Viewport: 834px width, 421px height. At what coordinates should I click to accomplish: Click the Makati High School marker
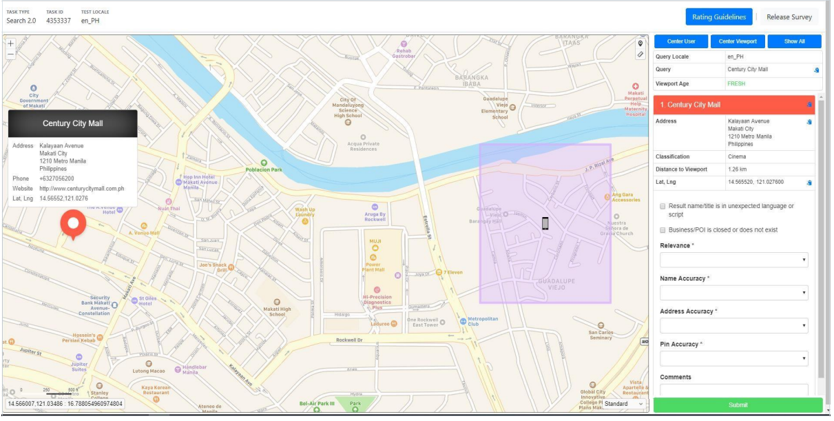pos(277,302)
